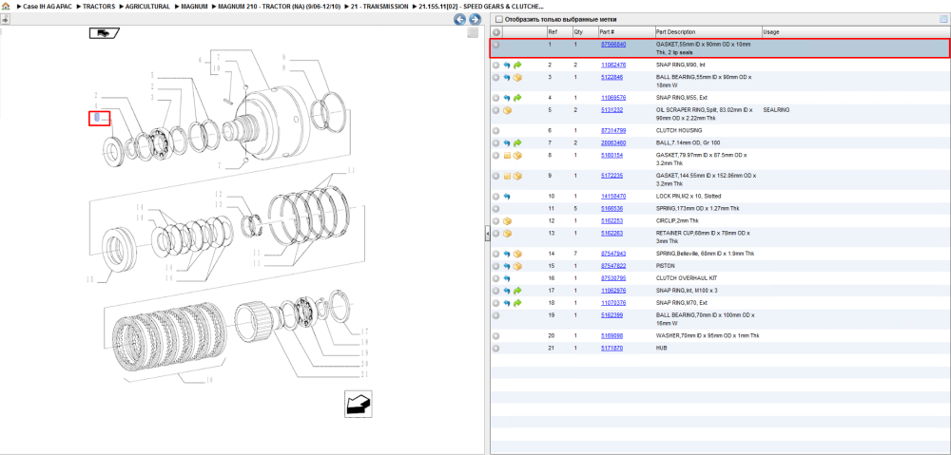Go to previous diagram with left arrow
This screenshot has width=951, height=455.
click(460, 19)
